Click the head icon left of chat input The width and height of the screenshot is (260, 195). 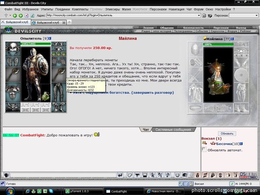click(6, 175)
